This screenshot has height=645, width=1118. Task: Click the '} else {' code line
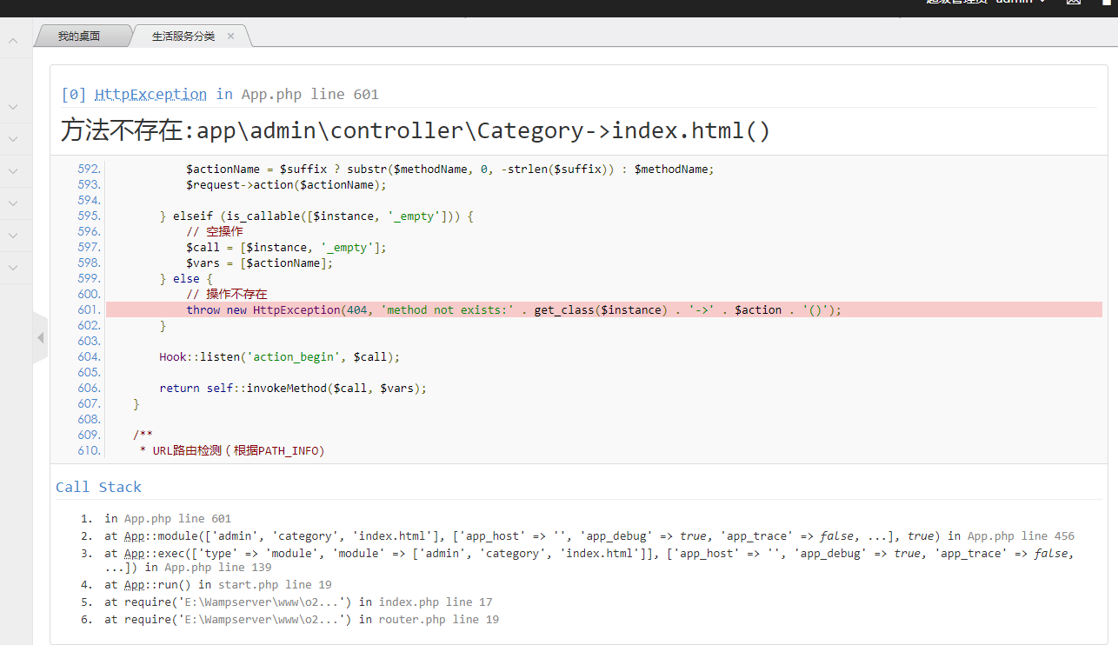coord(186,278)
